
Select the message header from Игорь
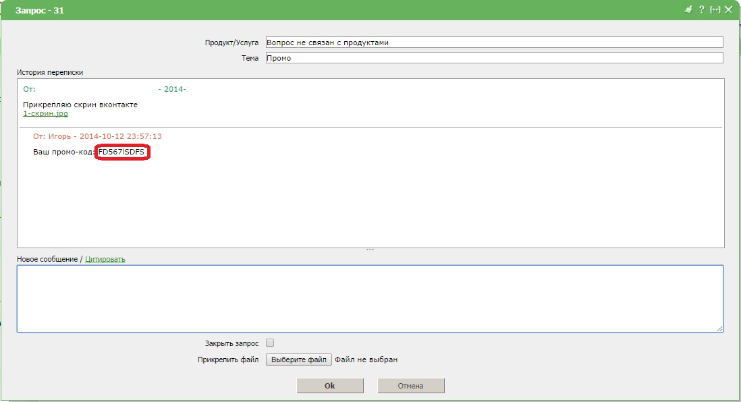[97, 136]
